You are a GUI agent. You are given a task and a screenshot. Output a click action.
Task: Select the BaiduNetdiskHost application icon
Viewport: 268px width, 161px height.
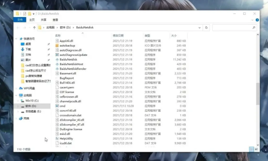[x=57, y=64]
